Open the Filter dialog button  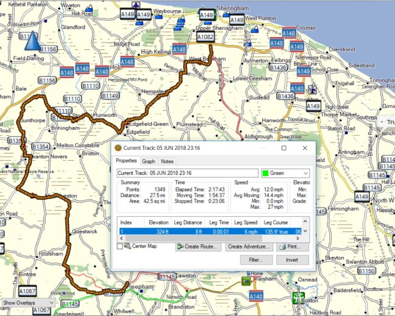pyautogui.click(x=256, y=260)
